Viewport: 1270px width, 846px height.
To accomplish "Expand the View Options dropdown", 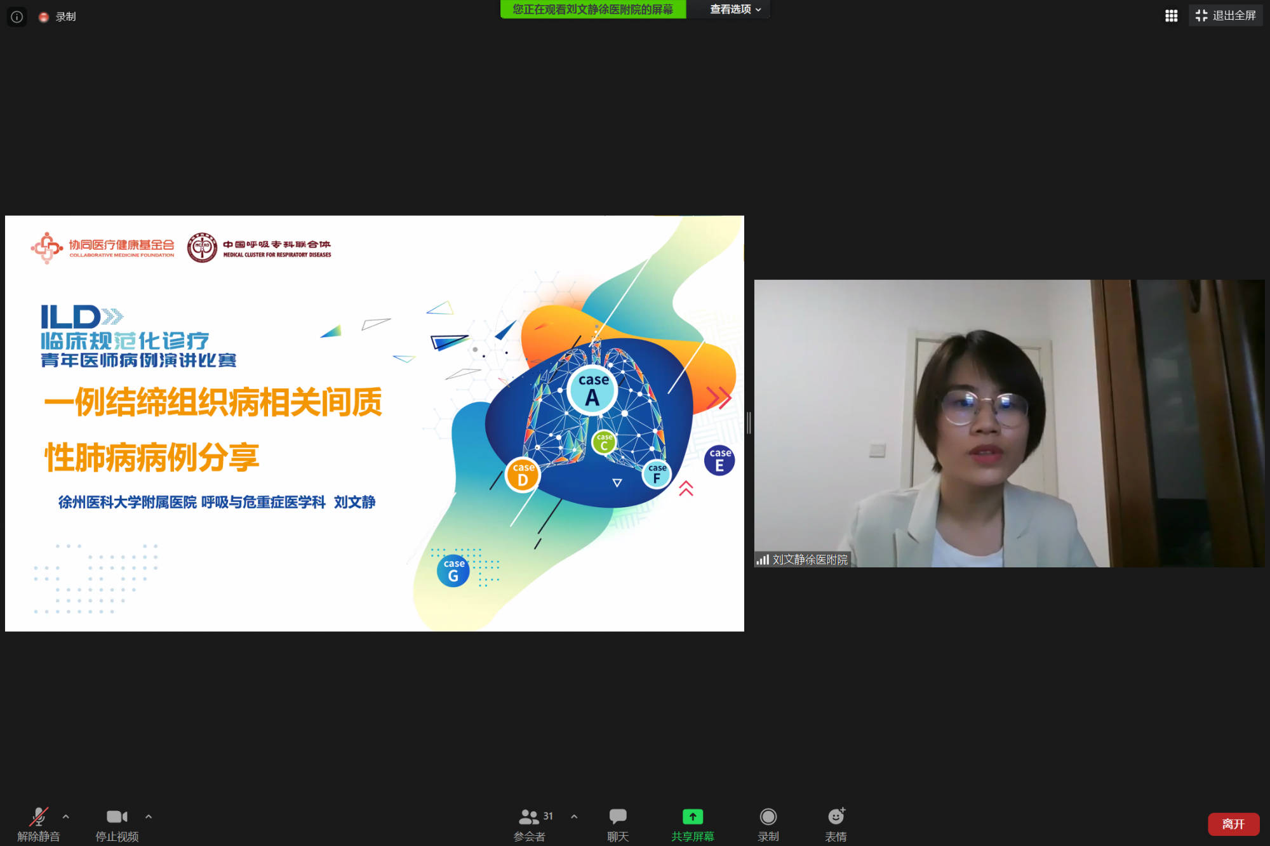I will (735, 10).
